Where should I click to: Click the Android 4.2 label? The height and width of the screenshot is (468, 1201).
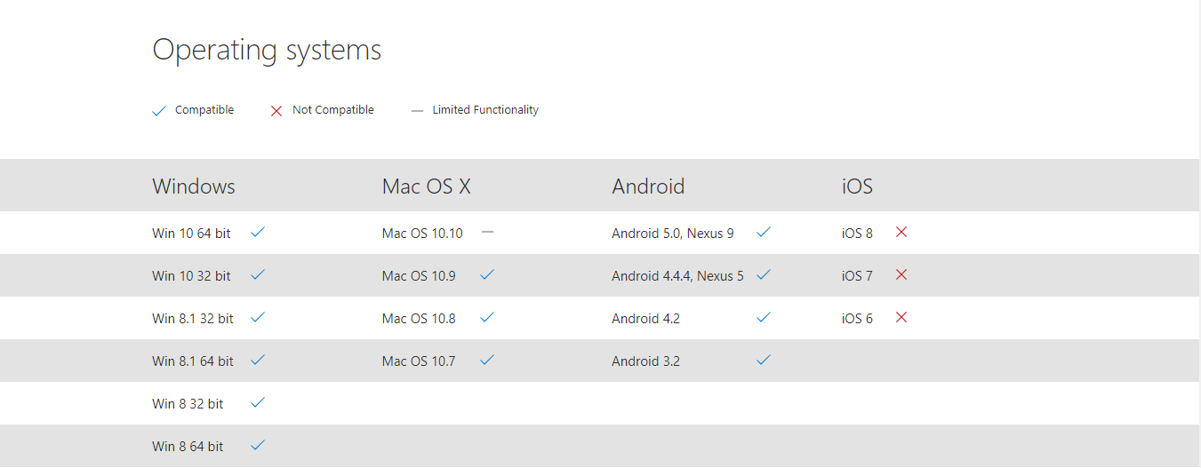coord(645,318)
